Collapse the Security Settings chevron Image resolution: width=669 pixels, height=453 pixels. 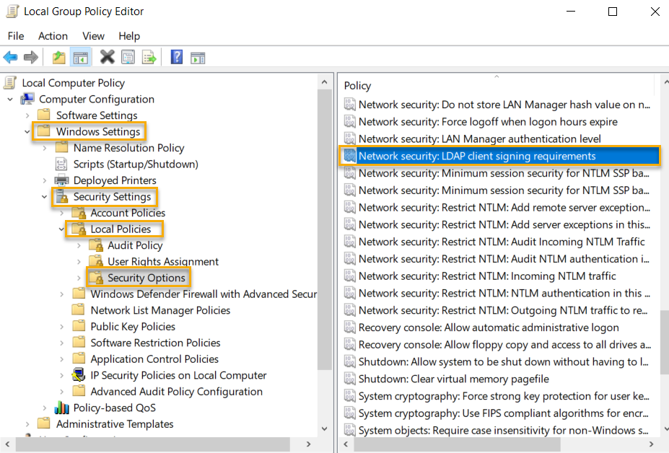click(x=45, y=196)
